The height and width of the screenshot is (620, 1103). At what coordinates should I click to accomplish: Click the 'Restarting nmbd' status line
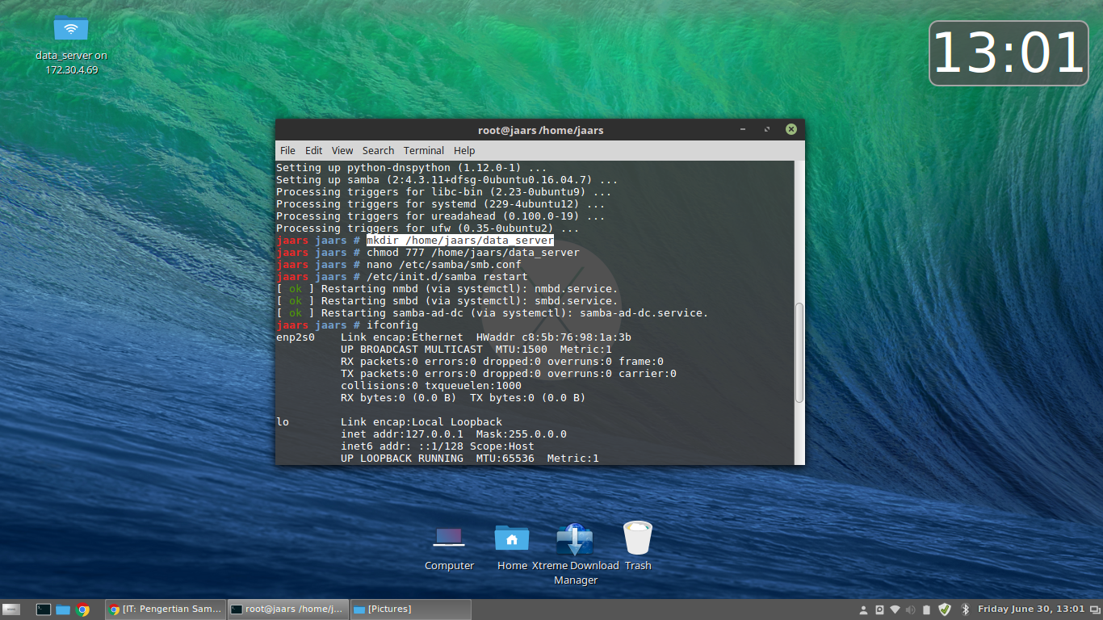[447, 289]
